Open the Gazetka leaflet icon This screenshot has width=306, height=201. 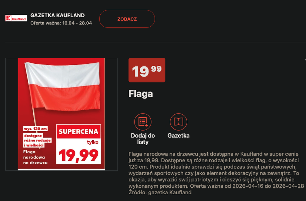point(178,122)
